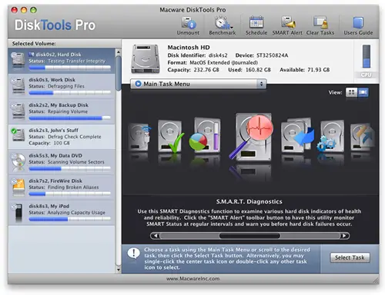Image resolution: width=385 pixels, height=295 pixels.
Task: Click the exclamation info bubble icon
Action: (133, 254)
